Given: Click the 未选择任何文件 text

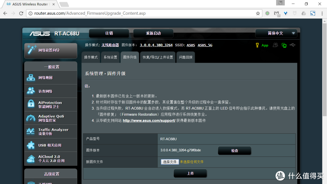Looking at the screenshot, I should [192, 162].
